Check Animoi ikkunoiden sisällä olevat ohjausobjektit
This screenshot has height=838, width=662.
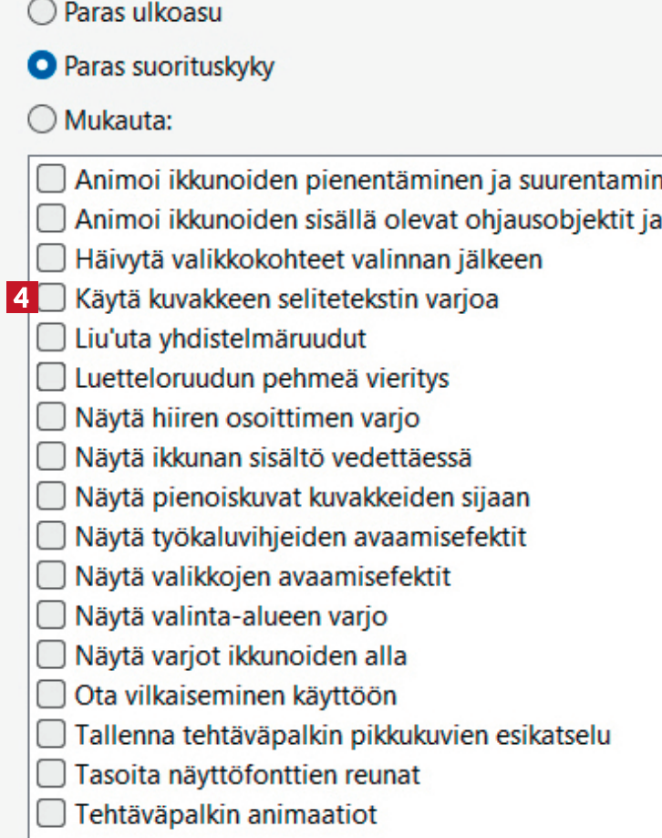51,219
